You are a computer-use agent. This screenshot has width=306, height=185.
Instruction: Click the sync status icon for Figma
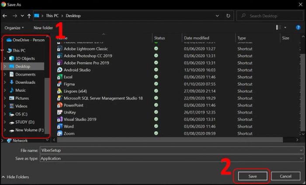[x=156, y=84]
